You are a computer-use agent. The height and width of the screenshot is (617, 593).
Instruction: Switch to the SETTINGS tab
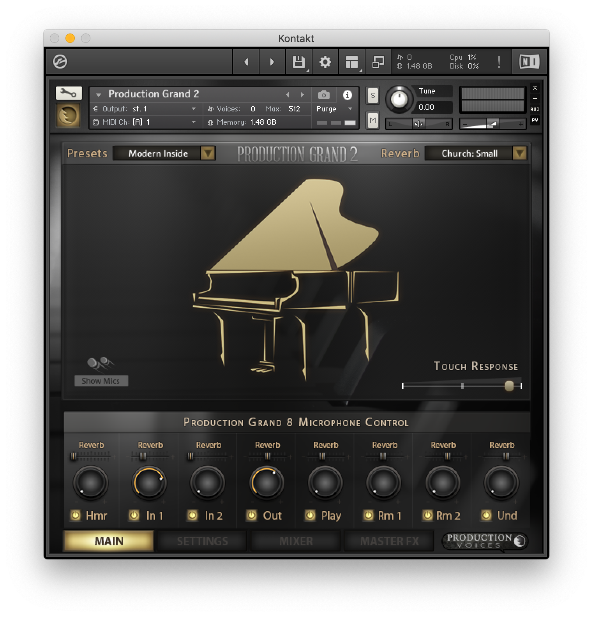[202, 541]
